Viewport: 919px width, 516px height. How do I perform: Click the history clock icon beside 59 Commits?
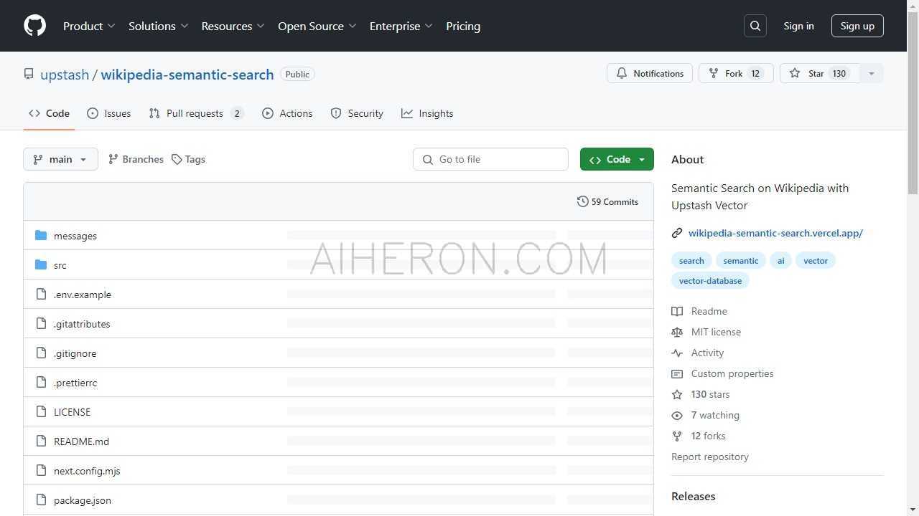tap(583, 201)
